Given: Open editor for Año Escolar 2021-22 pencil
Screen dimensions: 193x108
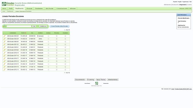Looking at the screenshot, I should [5, 44].
